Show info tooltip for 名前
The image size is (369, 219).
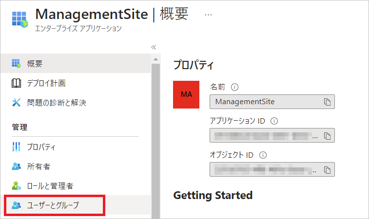234,87
